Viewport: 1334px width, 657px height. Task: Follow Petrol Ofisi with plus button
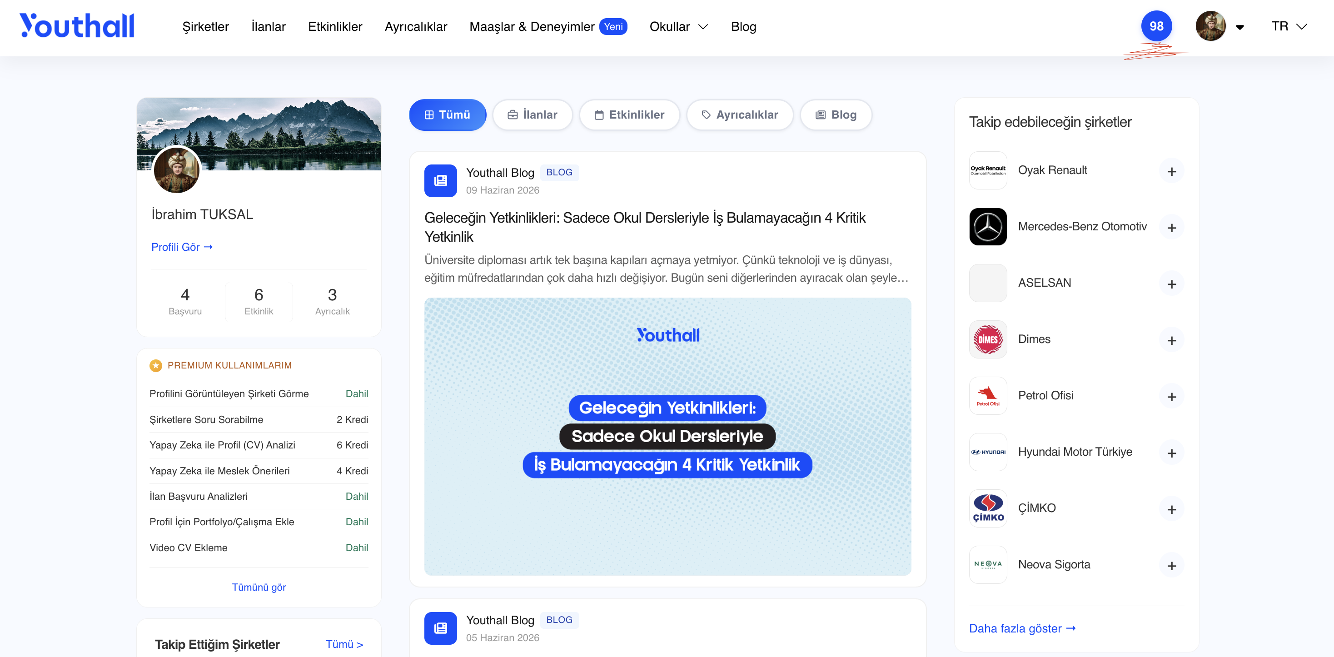point(1171,397)
